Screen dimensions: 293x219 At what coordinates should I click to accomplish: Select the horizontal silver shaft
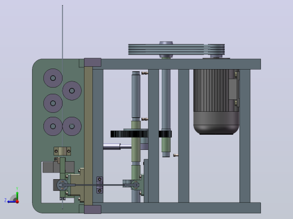(117, 147)
